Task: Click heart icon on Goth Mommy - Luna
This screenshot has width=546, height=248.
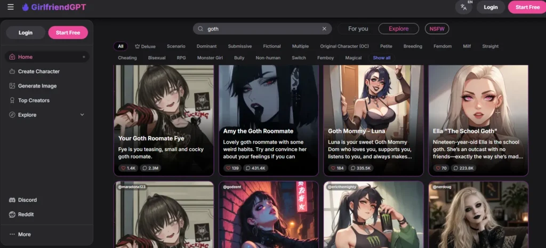Action: click(x=333, y=168)
